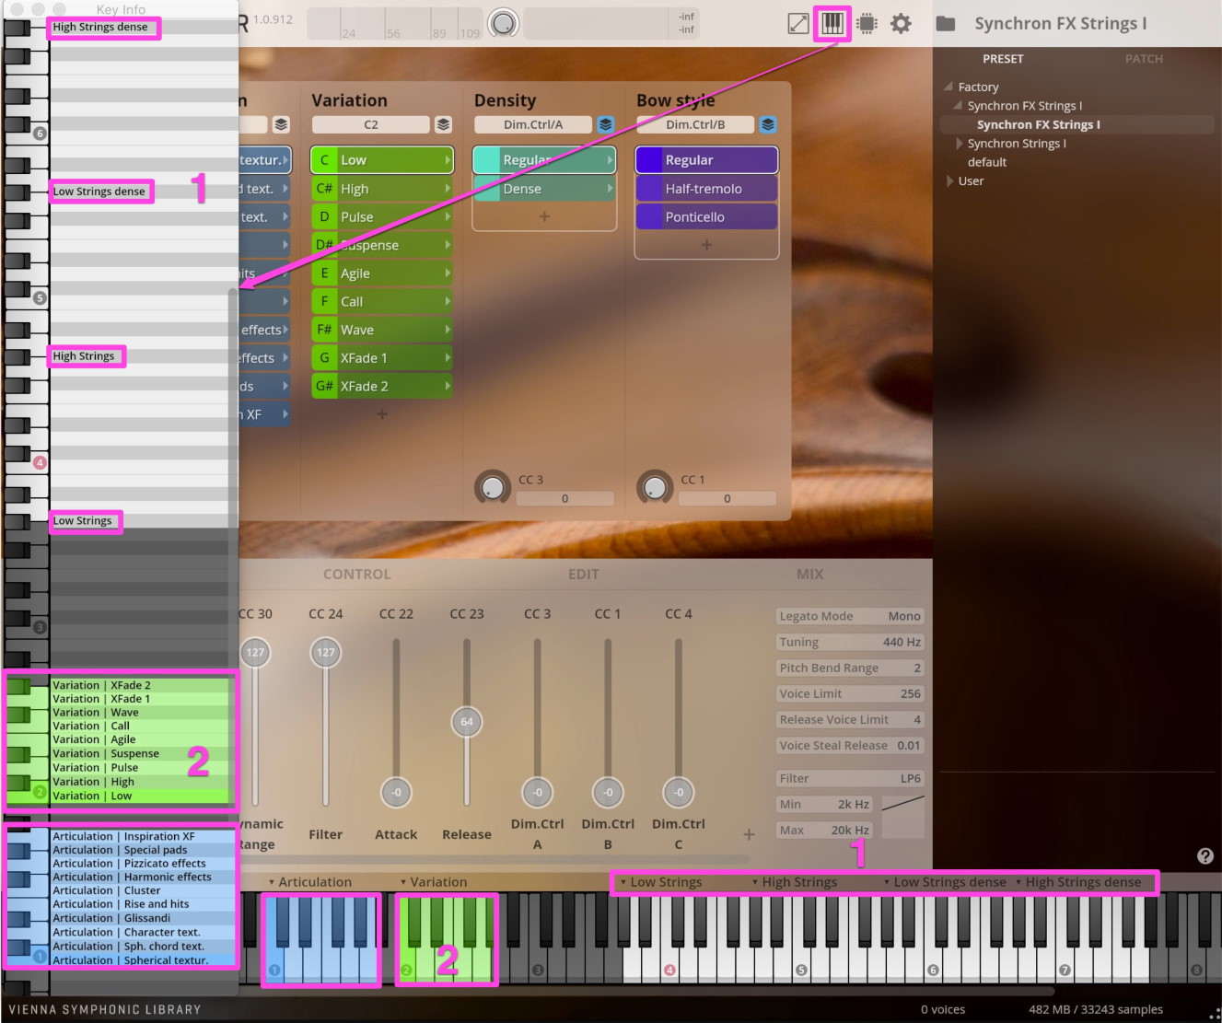
Task: Open the Legato Mode Mono selector
Action: [850, 616]
